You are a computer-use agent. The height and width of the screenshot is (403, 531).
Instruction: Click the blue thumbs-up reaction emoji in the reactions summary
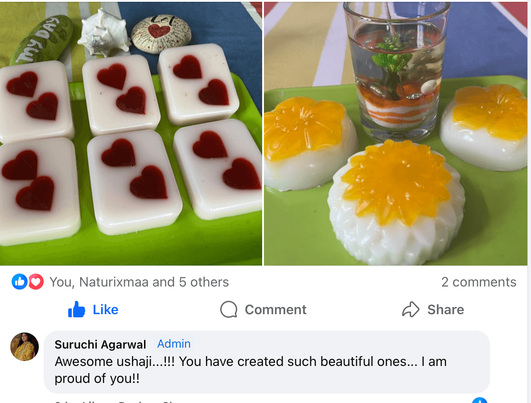pos(19,282)
